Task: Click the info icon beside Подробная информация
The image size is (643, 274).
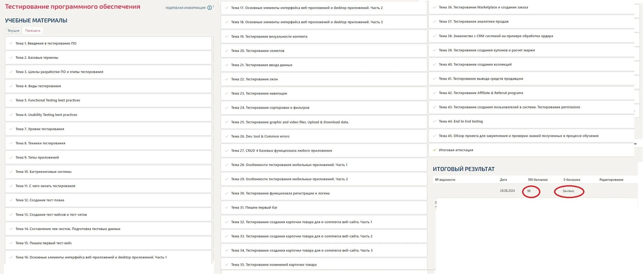Action: 209,8
